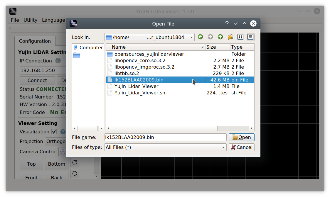Switch to detail view mode

pos(250,37)
